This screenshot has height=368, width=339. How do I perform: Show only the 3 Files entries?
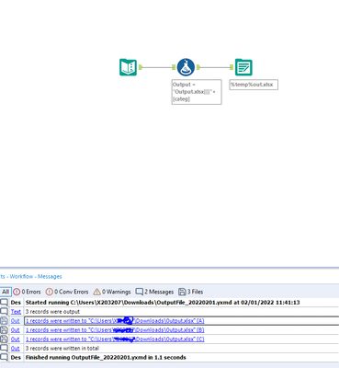[190, 292]
